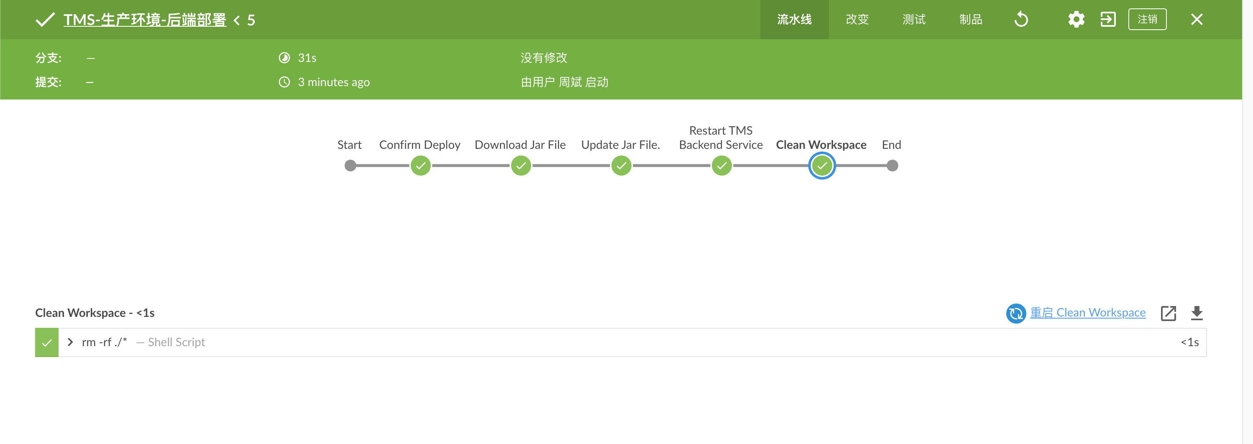Screen dimensions: 1253x444
Task: Click the '— Shell Script' step label
Action: pyautogui.click(x=171, y=342)
